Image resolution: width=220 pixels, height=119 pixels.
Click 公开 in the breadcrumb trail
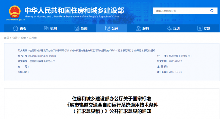[x=15, y=38]
